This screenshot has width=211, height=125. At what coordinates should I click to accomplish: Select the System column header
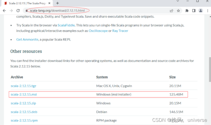tap(102, 77)
